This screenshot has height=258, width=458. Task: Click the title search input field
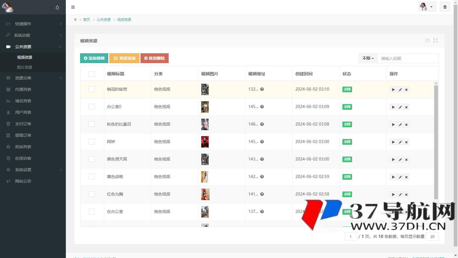pos(408,58)
